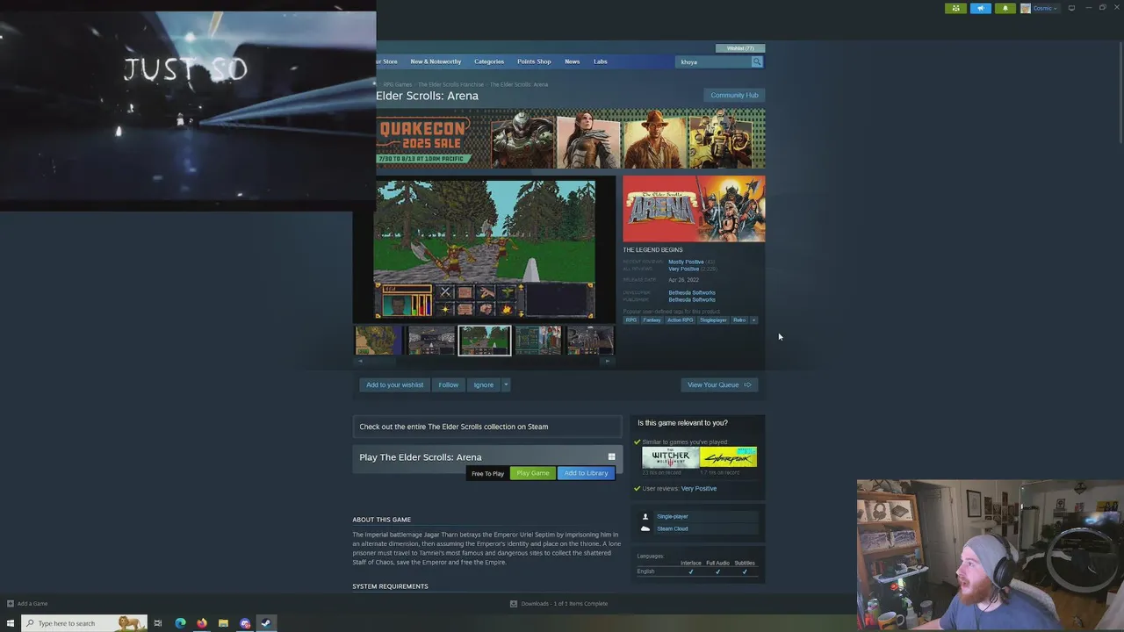Image resolution: width=1124 pixels, height=632 pixels.
Task: Select the highlighted forest screenshot thumbnail
Action: click(485, 341)
